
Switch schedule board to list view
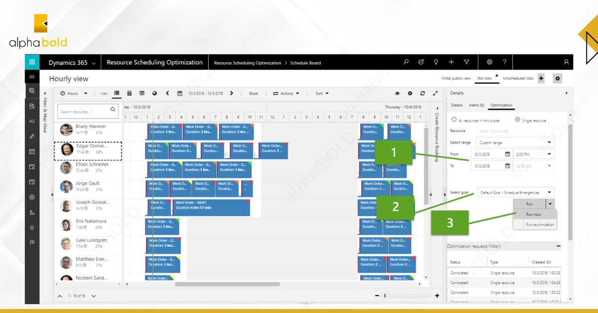pos(117,93)
